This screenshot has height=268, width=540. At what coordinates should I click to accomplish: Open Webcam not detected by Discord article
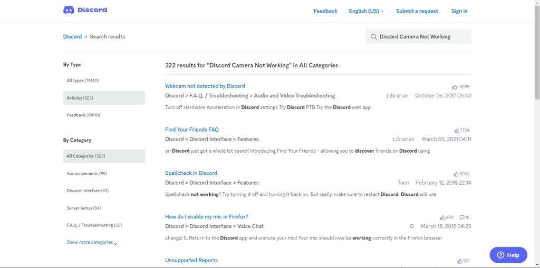point(205,86)
